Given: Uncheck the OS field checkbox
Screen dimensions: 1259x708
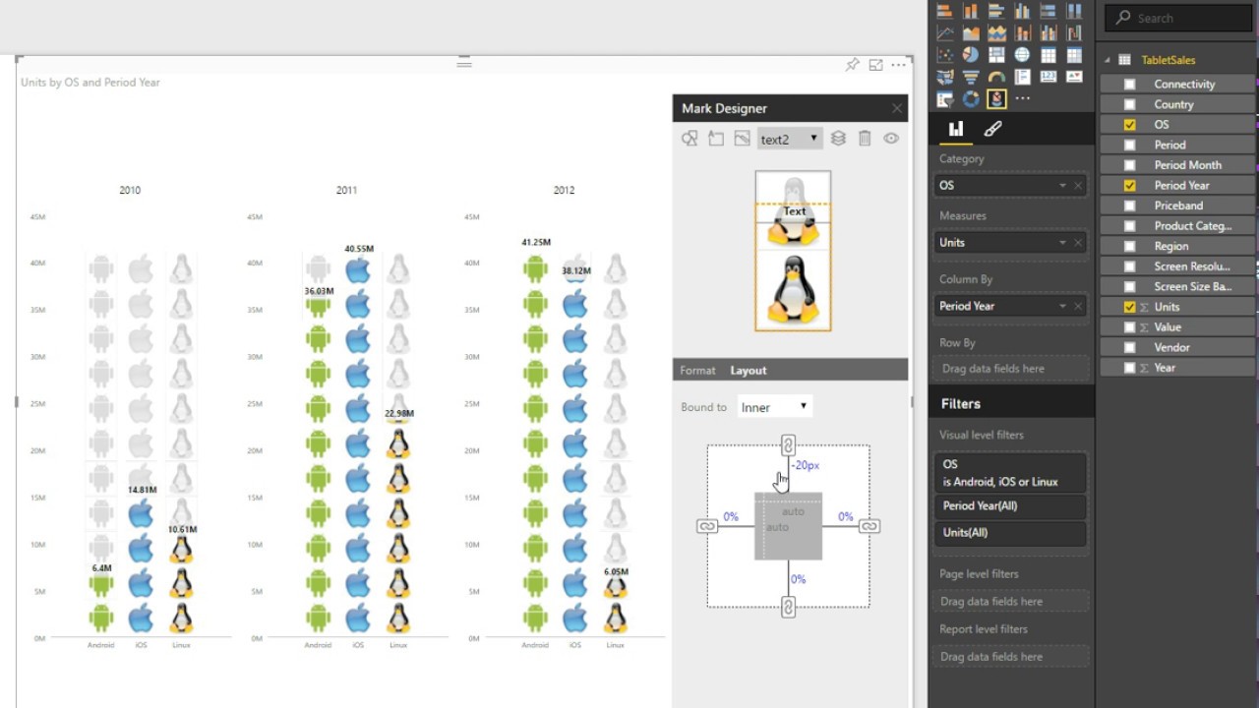Looking at the screenshot, I should pyautogui.click(x=1129, y=125).
